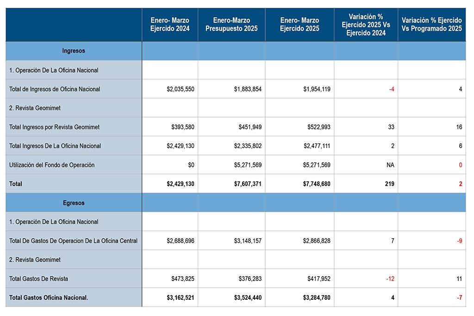The image size is (474, 316).
Task: Click the Ingresos section header cell
Action: pos(74,51)
